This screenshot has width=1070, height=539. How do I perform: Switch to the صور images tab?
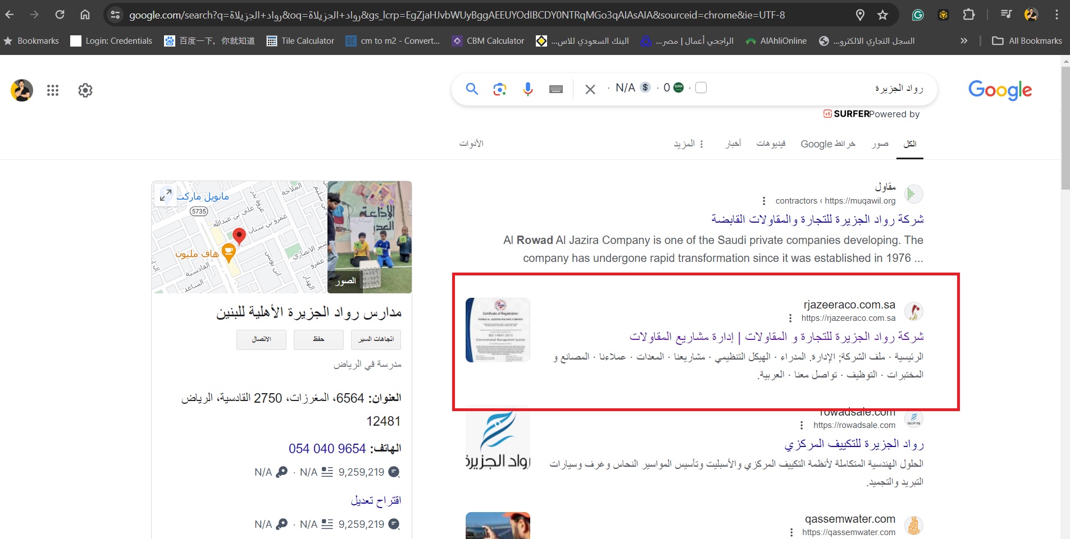(880, 144)
